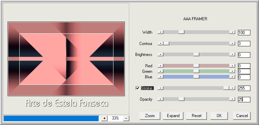The width and height of the screenshot is (259, 125).
Task: Click the Contour slider right arrow
Action: (x=232, y=43)
